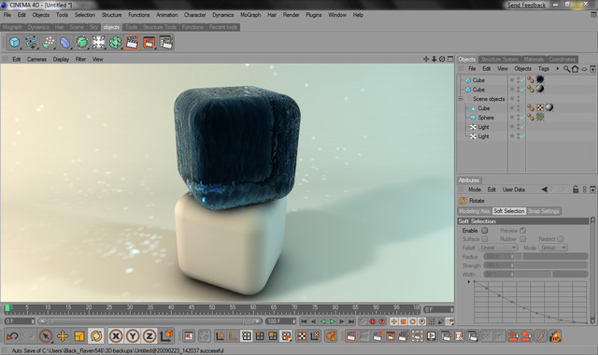This screenshot has height=355, width=598.
Task: Open the MoGraph menu
Action: click(250, 15)
